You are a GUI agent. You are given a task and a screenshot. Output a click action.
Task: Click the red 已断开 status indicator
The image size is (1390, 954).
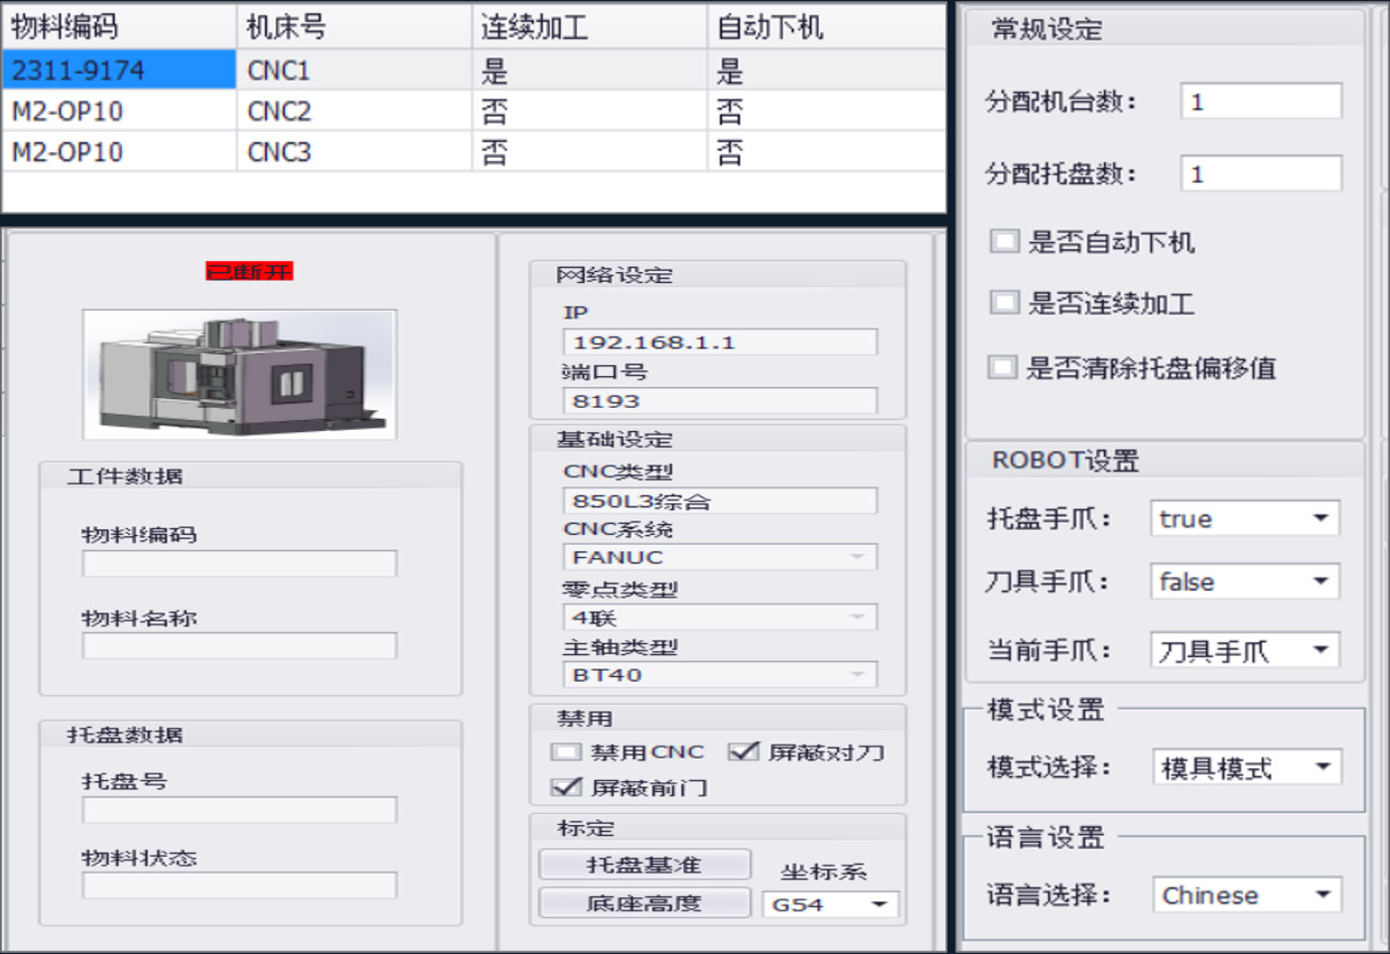tap(249, 271)
